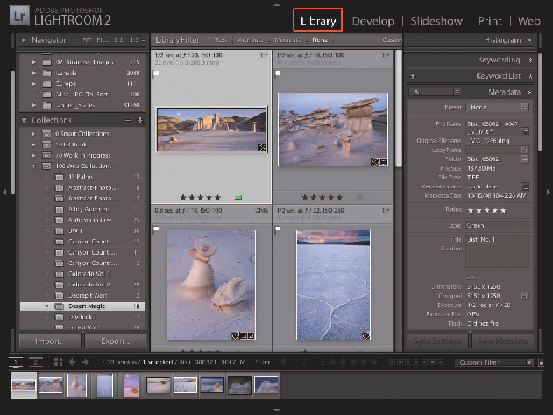Add keyword with Keyword List plus icon
Viewport: 553px width, 415px height.
(x=413, y=76)
